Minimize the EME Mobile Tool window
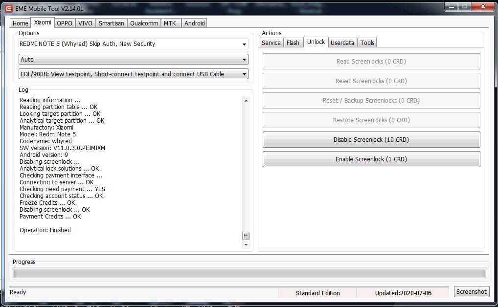The width and height of the screenshot is (498, 307). tap(451, 7)
